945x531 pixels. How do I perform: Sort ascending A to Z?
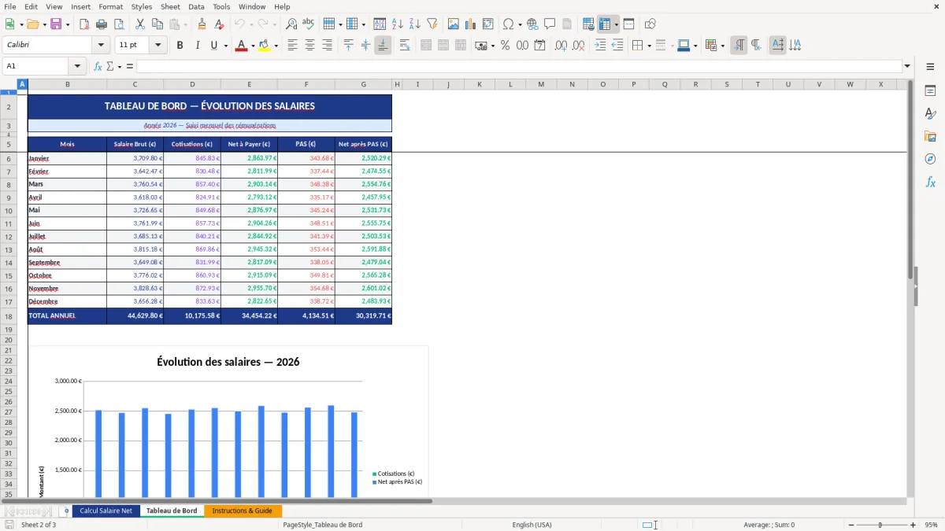(x=398, y=24)
